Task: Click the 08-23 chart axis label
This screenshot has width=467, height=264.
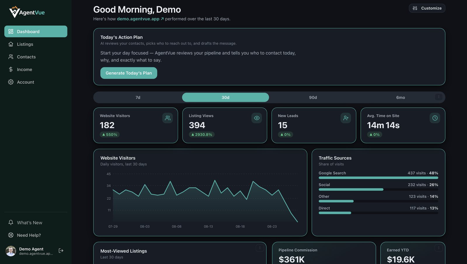Action: [x=272, y=226]
